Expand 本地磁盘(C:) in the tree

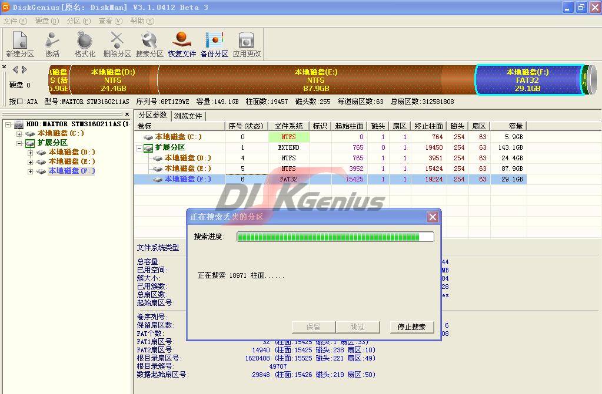[x=19, y=134]
